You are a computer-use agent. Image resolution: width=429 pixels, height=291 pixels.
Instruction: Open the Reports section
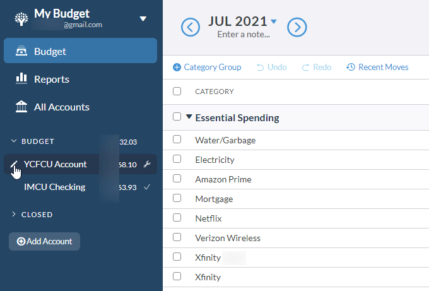51,79
